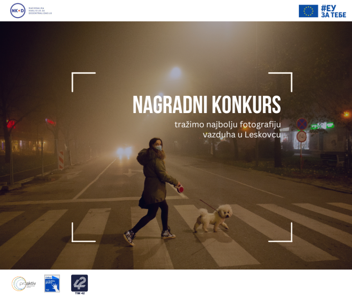Toggle the top-right viewfinder corner bracket
This screenshot has height=295, width=352.
(x=287, y=77)
